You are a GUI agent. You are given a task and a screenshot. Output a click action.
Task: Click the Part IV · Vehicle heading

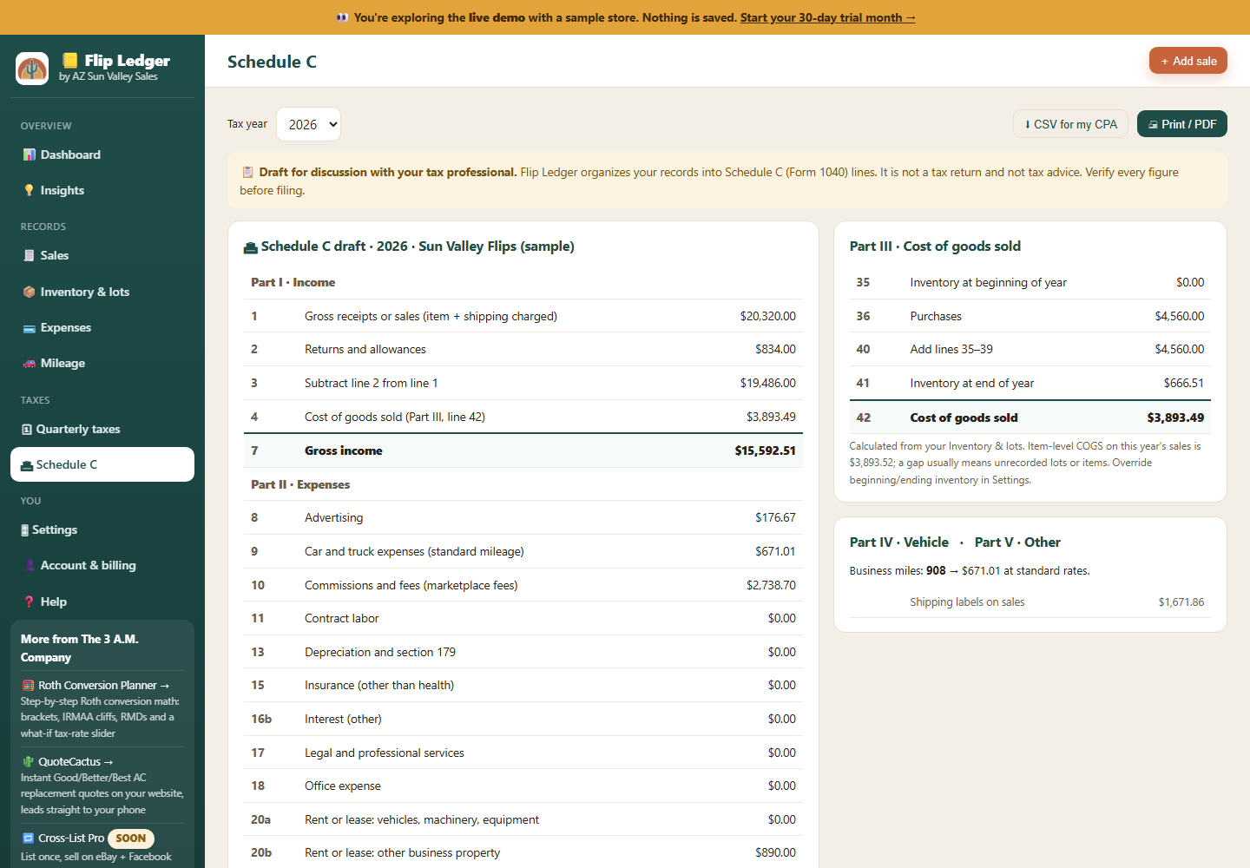pos(899,542)
